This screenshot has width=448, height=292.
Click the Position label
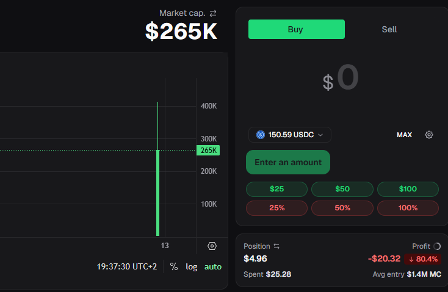pyautogui.click(x=256, y=246)
